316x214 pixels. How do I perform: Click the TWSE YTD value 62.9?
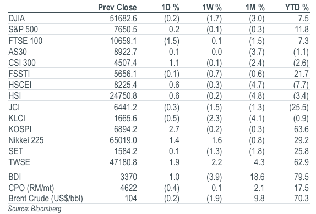click(x=301, y=162)
